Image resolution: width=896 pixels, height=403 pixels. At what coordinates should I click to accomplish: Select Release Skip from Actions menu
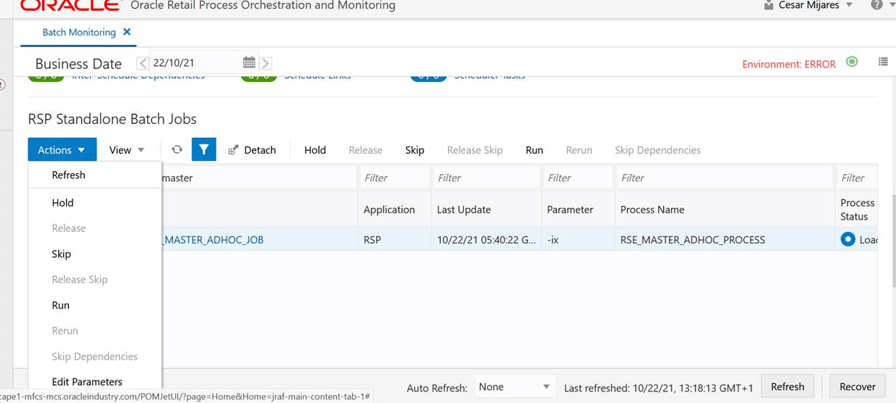tap(94, 279)
